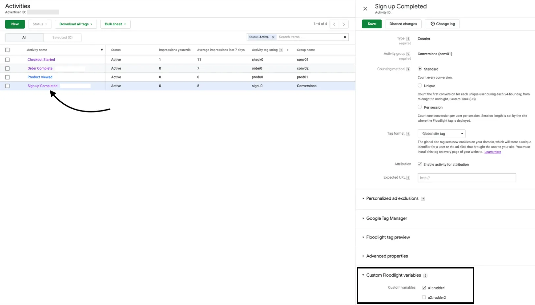This screenshot has height=305, width=535.
Task: Open the Order Complete activity
Action: tap(40, 68)
